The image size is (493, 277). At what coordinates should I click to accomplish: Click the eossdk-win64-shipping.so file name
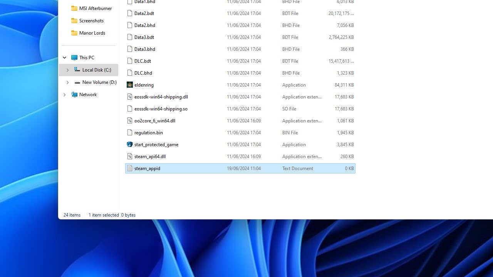tap(161, 109)
